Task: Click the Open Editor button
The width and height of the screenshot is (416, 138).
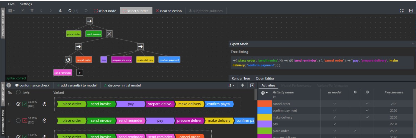Action: pyautogui.click(x=265, y=78)
